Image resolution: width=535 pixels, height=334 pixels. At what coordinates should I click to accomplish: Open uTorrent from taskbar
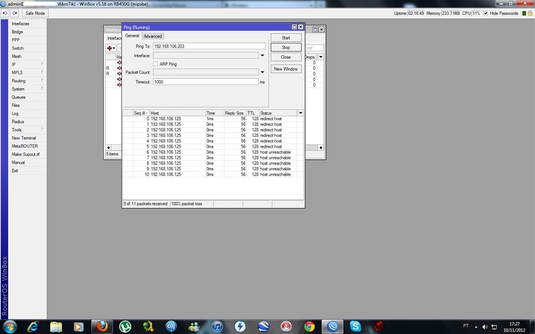coord(125,327)
